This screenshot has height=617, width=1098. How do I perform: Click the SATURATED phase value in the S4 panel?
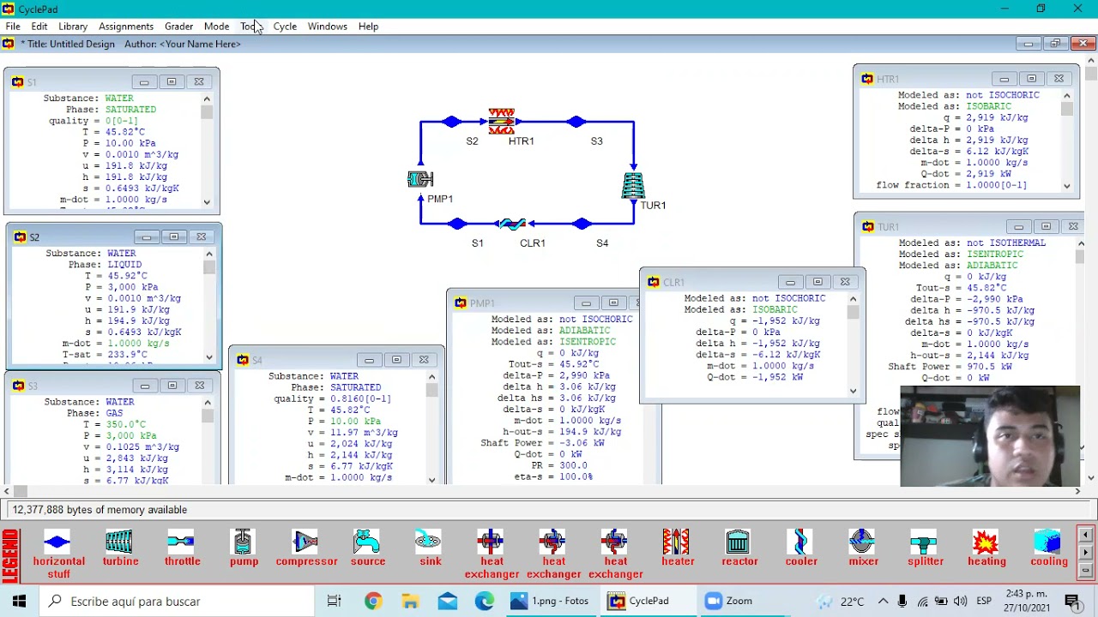(x=356, y=387)
